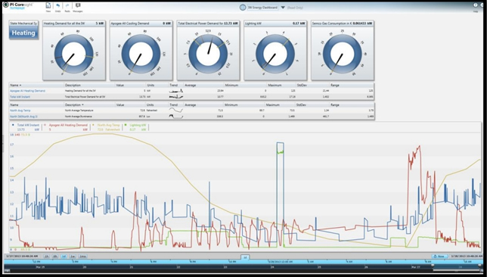Sort second table by Description column header
487x277 pixels.
74,104
